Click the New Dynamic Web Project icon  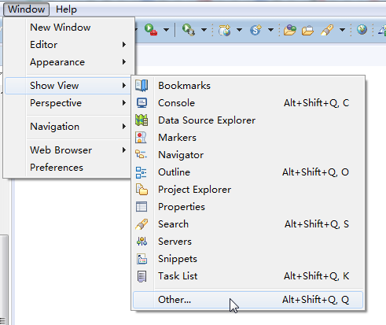pos(225,30)
